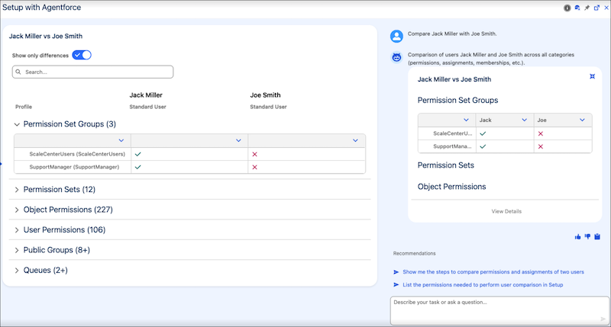Click arrow icon beside 'Show me the steps' recommendation
Image resolution: width=611 pixels, height=327 pixels.
(x=396, y=272)
